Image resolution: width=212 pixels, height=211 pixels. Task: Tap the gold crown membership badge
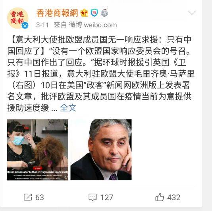(x=85, y=13)
